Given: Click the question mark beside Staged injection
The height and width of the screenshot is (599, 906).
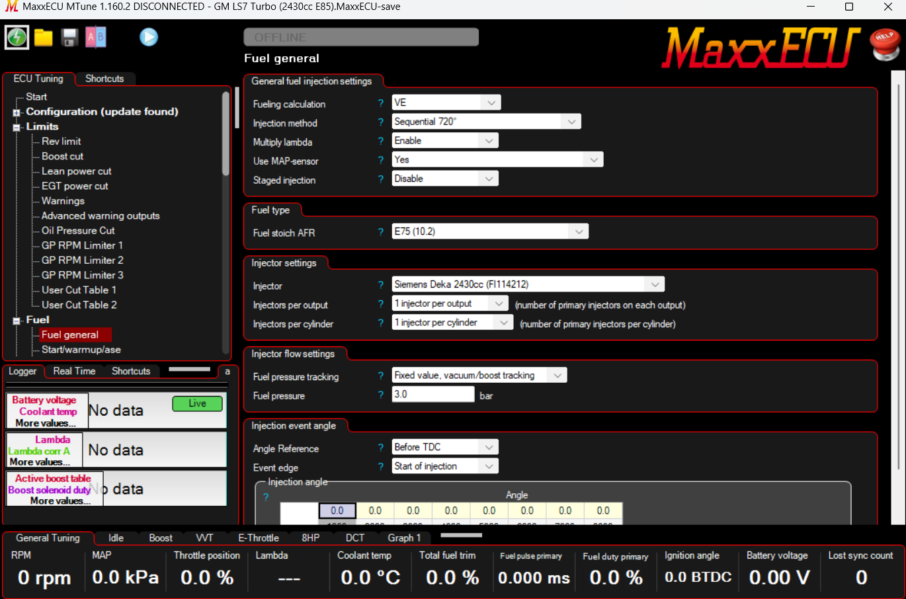Looking at the screenshot, I should (381, 179).
